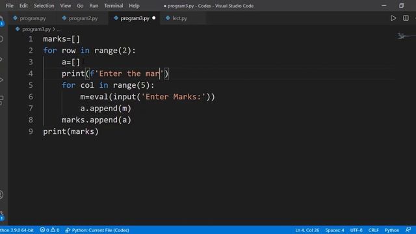
Task: Open the feedback icon in status bar
Action: (408, 229)
